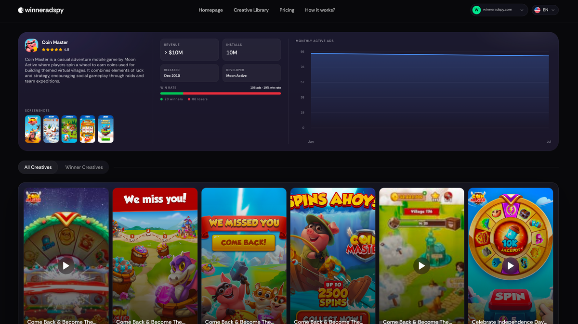Open the fourth slot machine screenshot
Viewport: 578px width, 324px height.
(x=88, y=129)
